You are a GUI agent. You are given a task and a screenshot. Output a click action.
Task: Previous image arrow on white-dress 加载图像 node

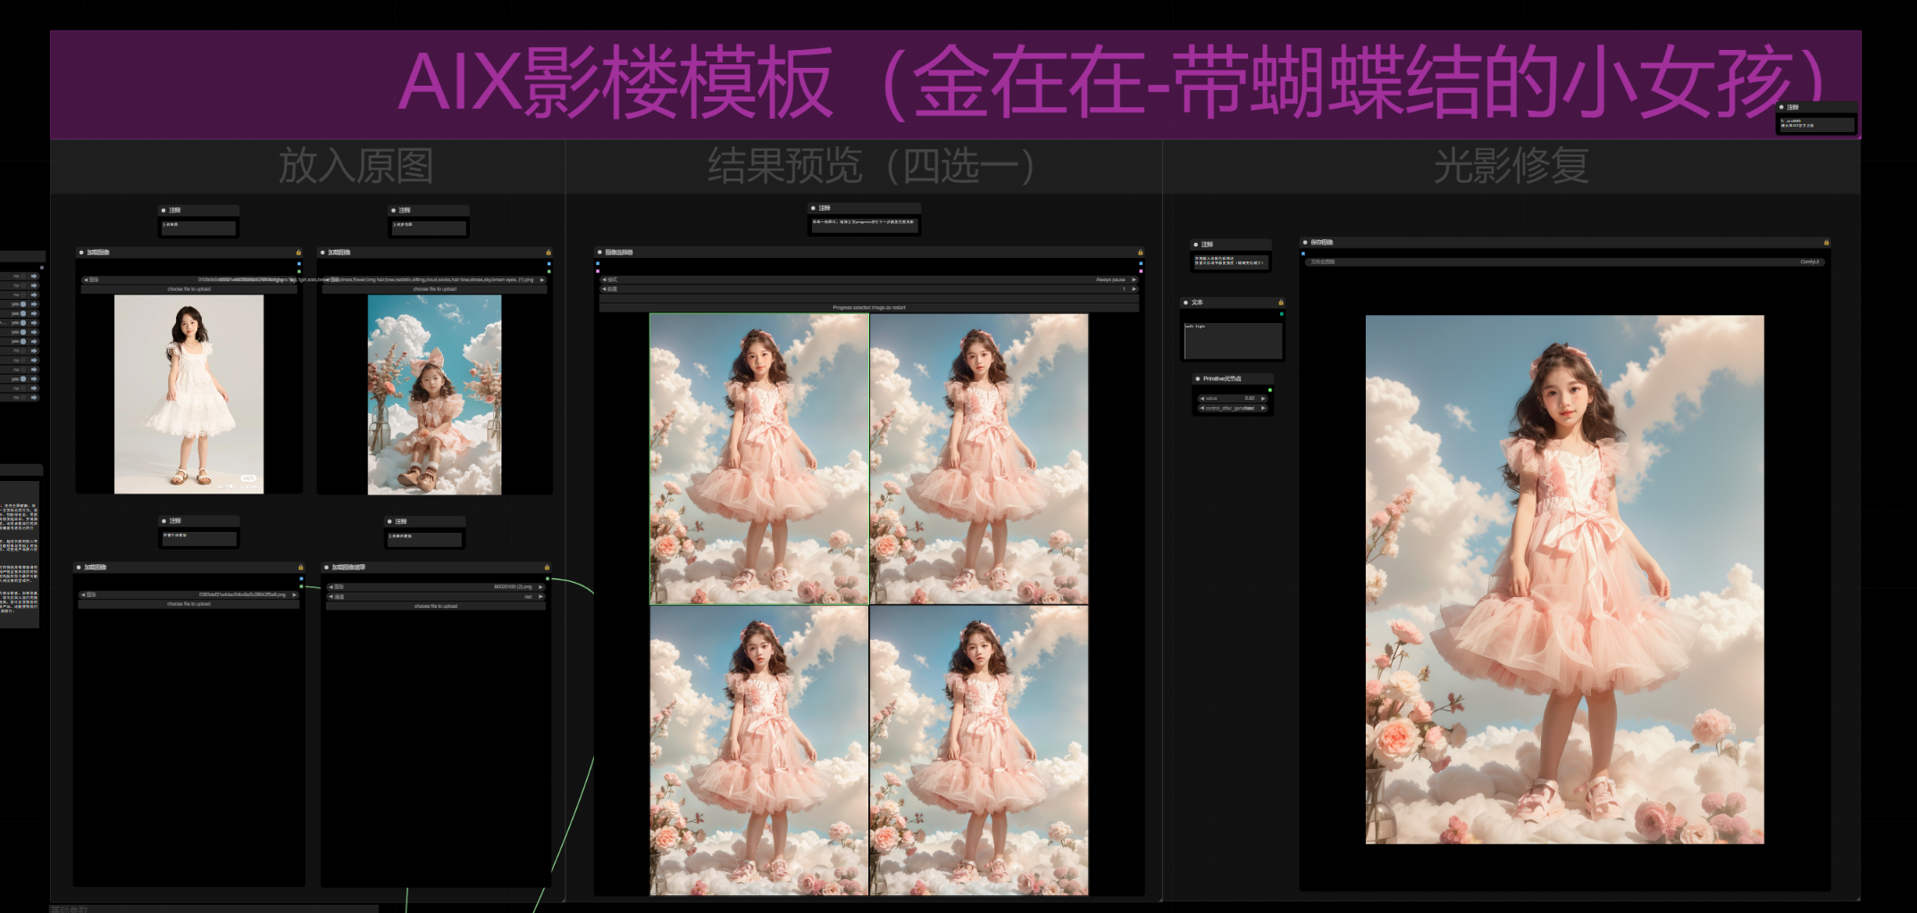point(86,279)
